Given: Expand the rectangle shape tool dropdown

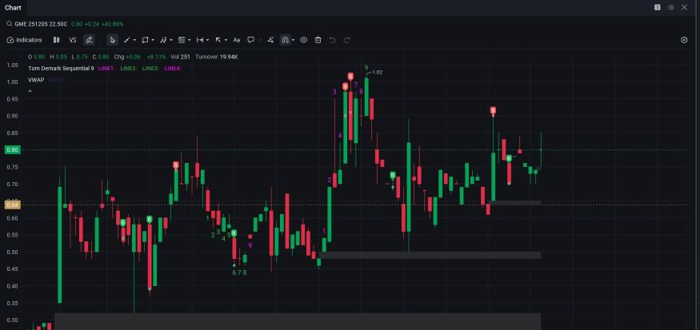Looking at the screenshot, I should point(153,40).
